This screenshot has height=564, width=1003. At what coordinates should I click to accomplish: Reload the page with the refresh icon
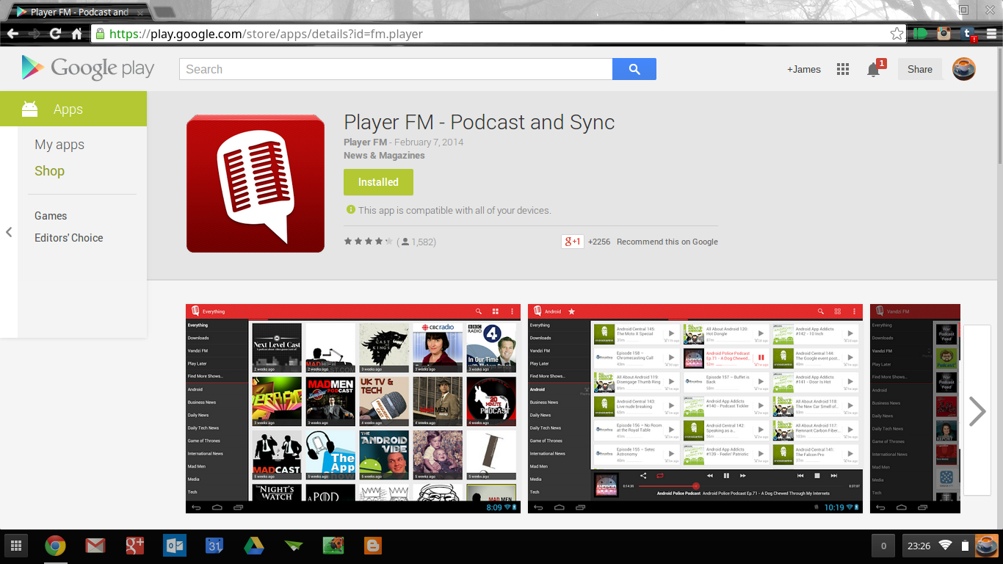55,34
